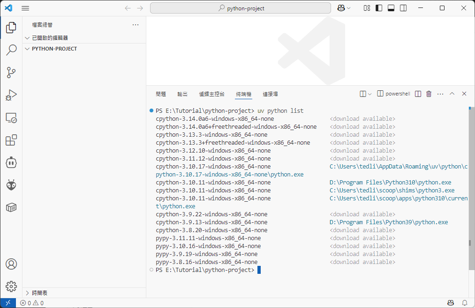Viewport: 475px width, 308px height.
Task: Open terminal more actions via ellipsis
Action: click(440, 94)
